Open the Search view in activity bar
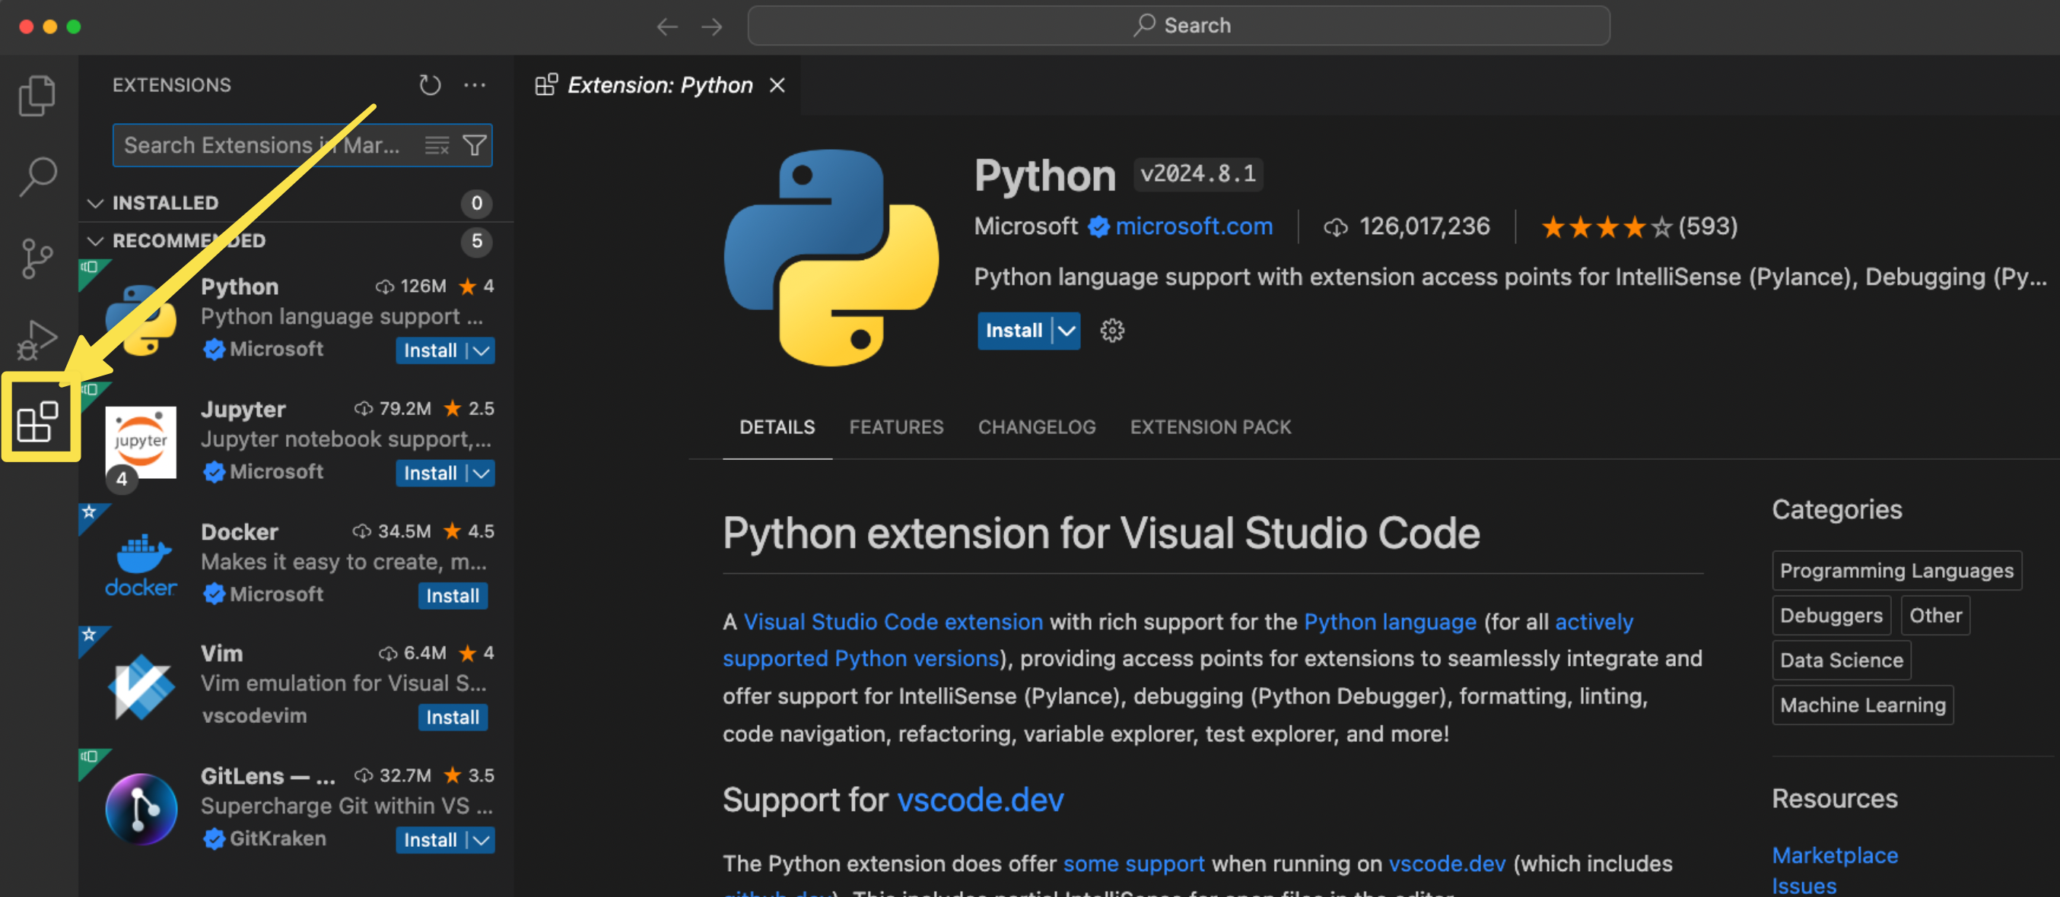2060x897 pixels. pyautogui.click(x=37, y=176)
